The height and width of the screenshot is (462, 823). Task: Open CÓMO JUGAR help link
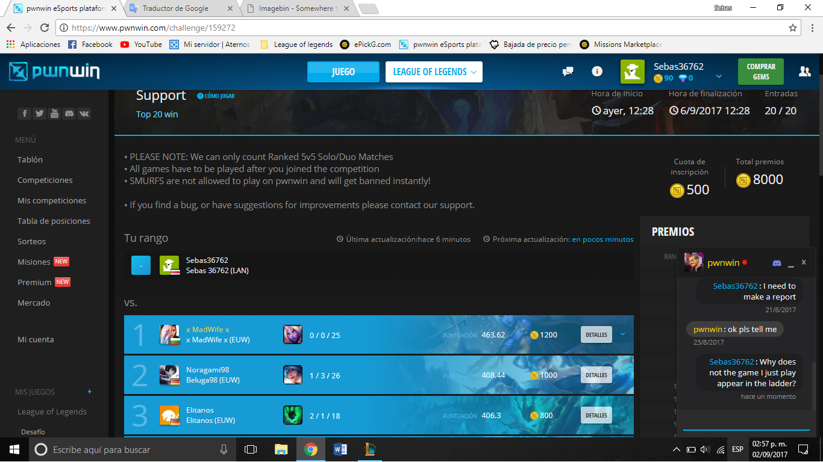(216, 96)
